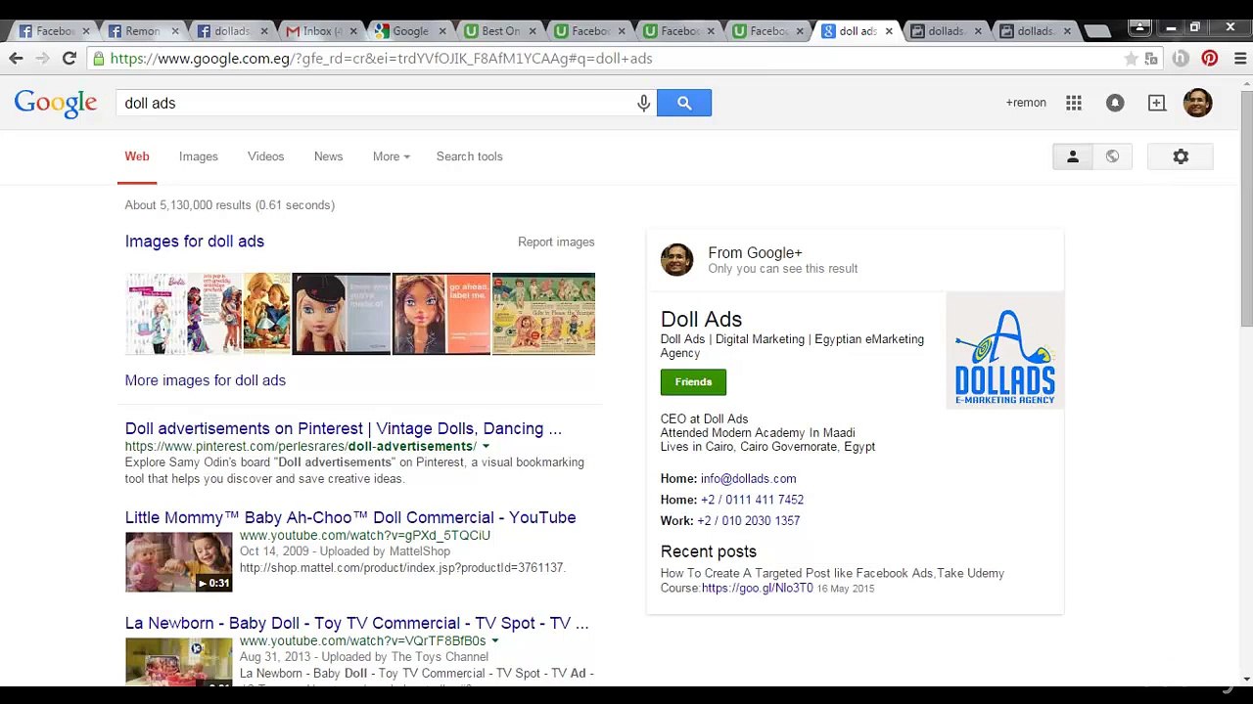Click info@dollads.com email link
Image resolution: width=1253 pixels, height=704 pixels.
[748, 478]
